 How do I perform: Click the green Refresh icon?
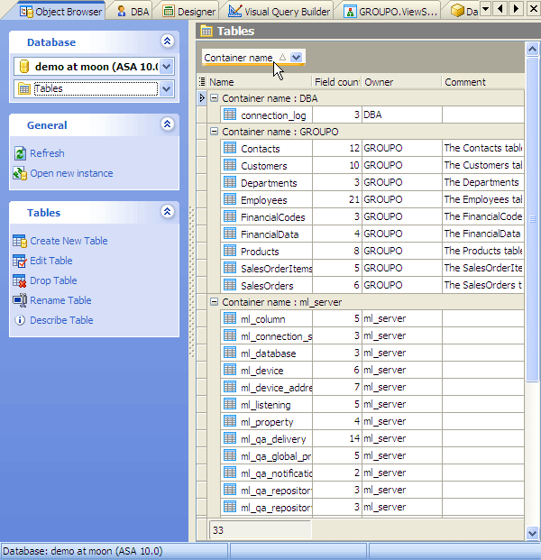click(x=20, y=153)
